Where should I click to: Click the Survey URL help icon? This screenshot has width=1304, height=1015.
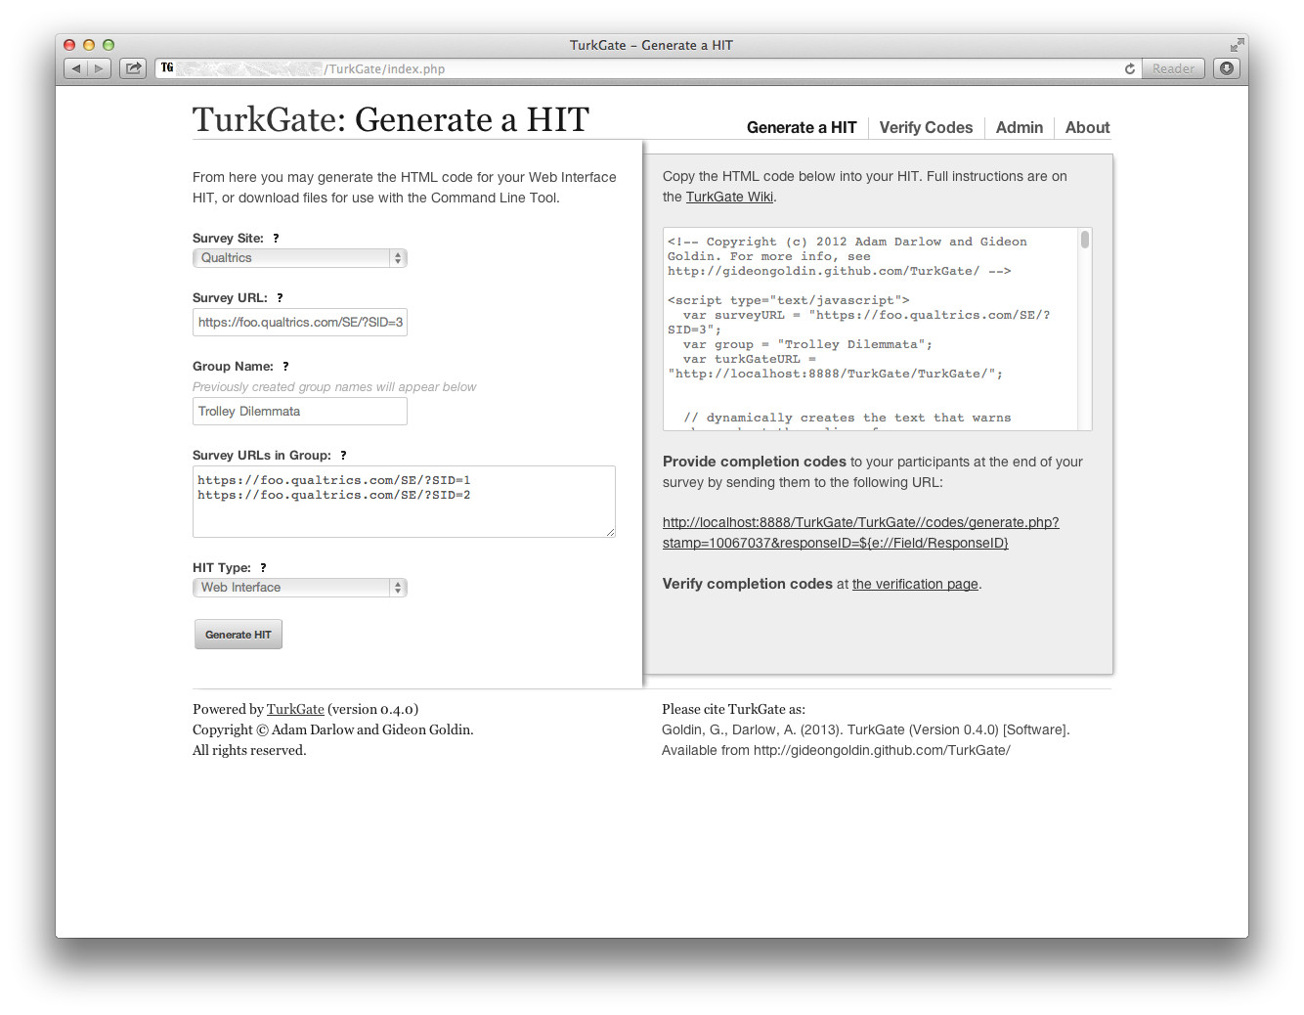(280, 297)
